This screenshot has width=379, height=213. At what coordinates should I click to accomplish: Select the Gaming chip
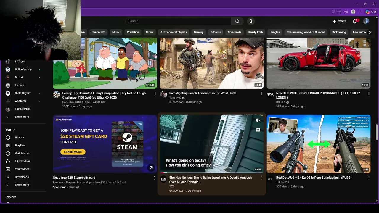pos(199,32)
